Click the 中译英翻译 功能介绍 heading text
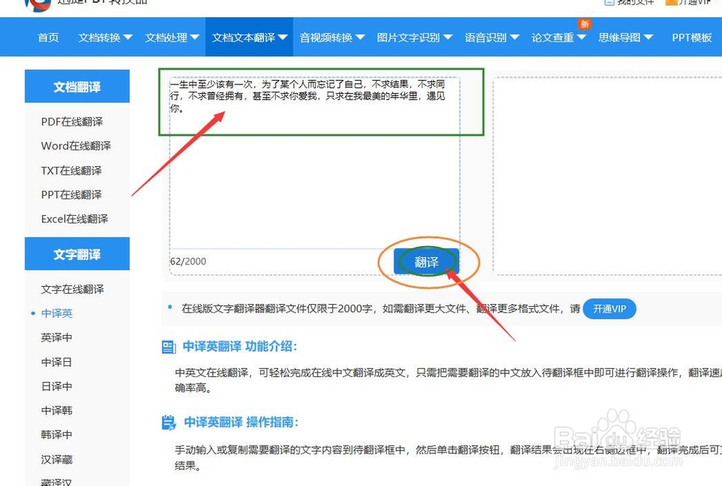The height and width of the screenshot is (486, 722). 240,347
